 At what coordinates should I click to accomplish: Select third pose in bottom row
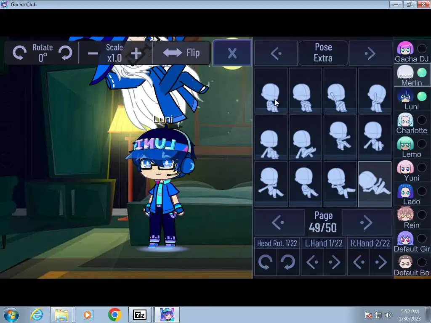[340, 184]
